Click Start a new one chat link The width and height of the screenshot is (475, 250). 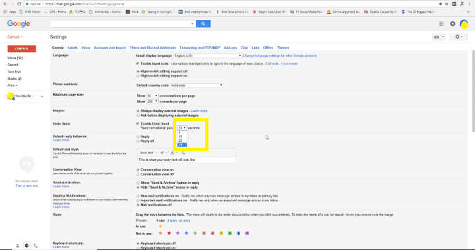pos(26,186)
